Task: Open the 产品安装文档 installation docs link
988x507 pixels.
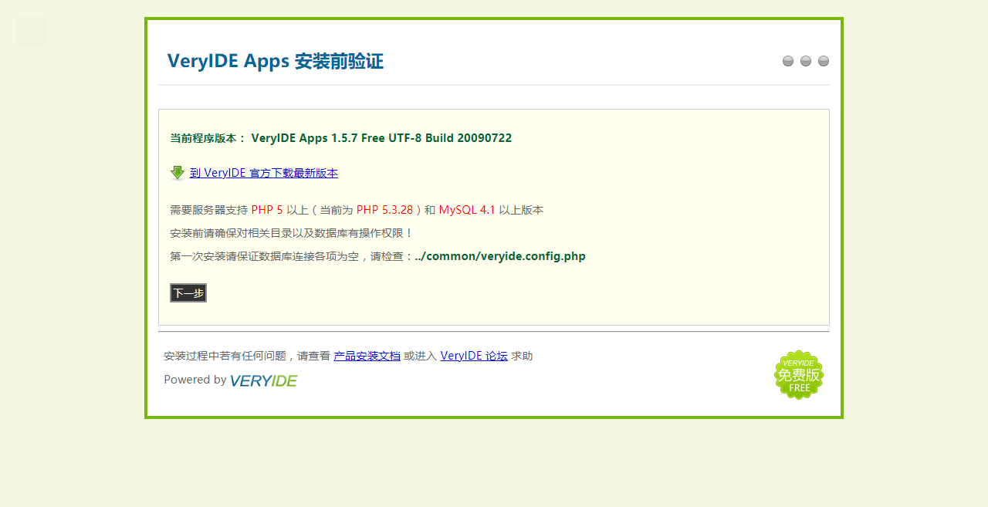Action: 367,356
